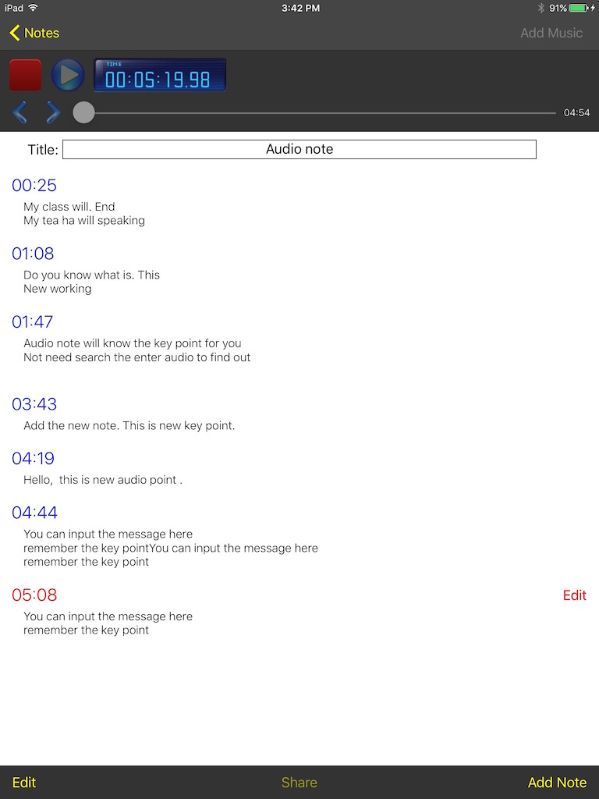Seek to the 01:47 timestamp
This screenshot has height=799, width=599.
33,321
